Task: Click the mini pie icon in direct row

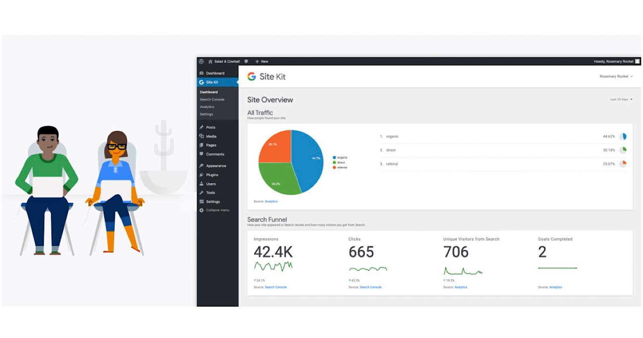Action: click(x=623, y=150)
